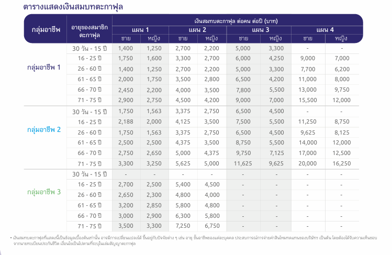Click the กลุ่มอาชีพ header cell
The image size is (392, 255).
pos(43,29)
